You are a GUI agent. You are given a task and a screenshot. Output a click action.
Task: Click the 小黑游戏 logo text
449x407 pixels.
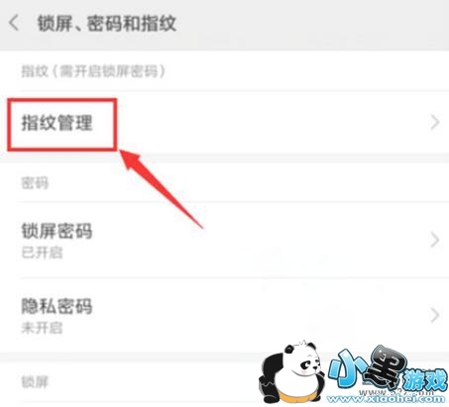[x=388, y=369]
